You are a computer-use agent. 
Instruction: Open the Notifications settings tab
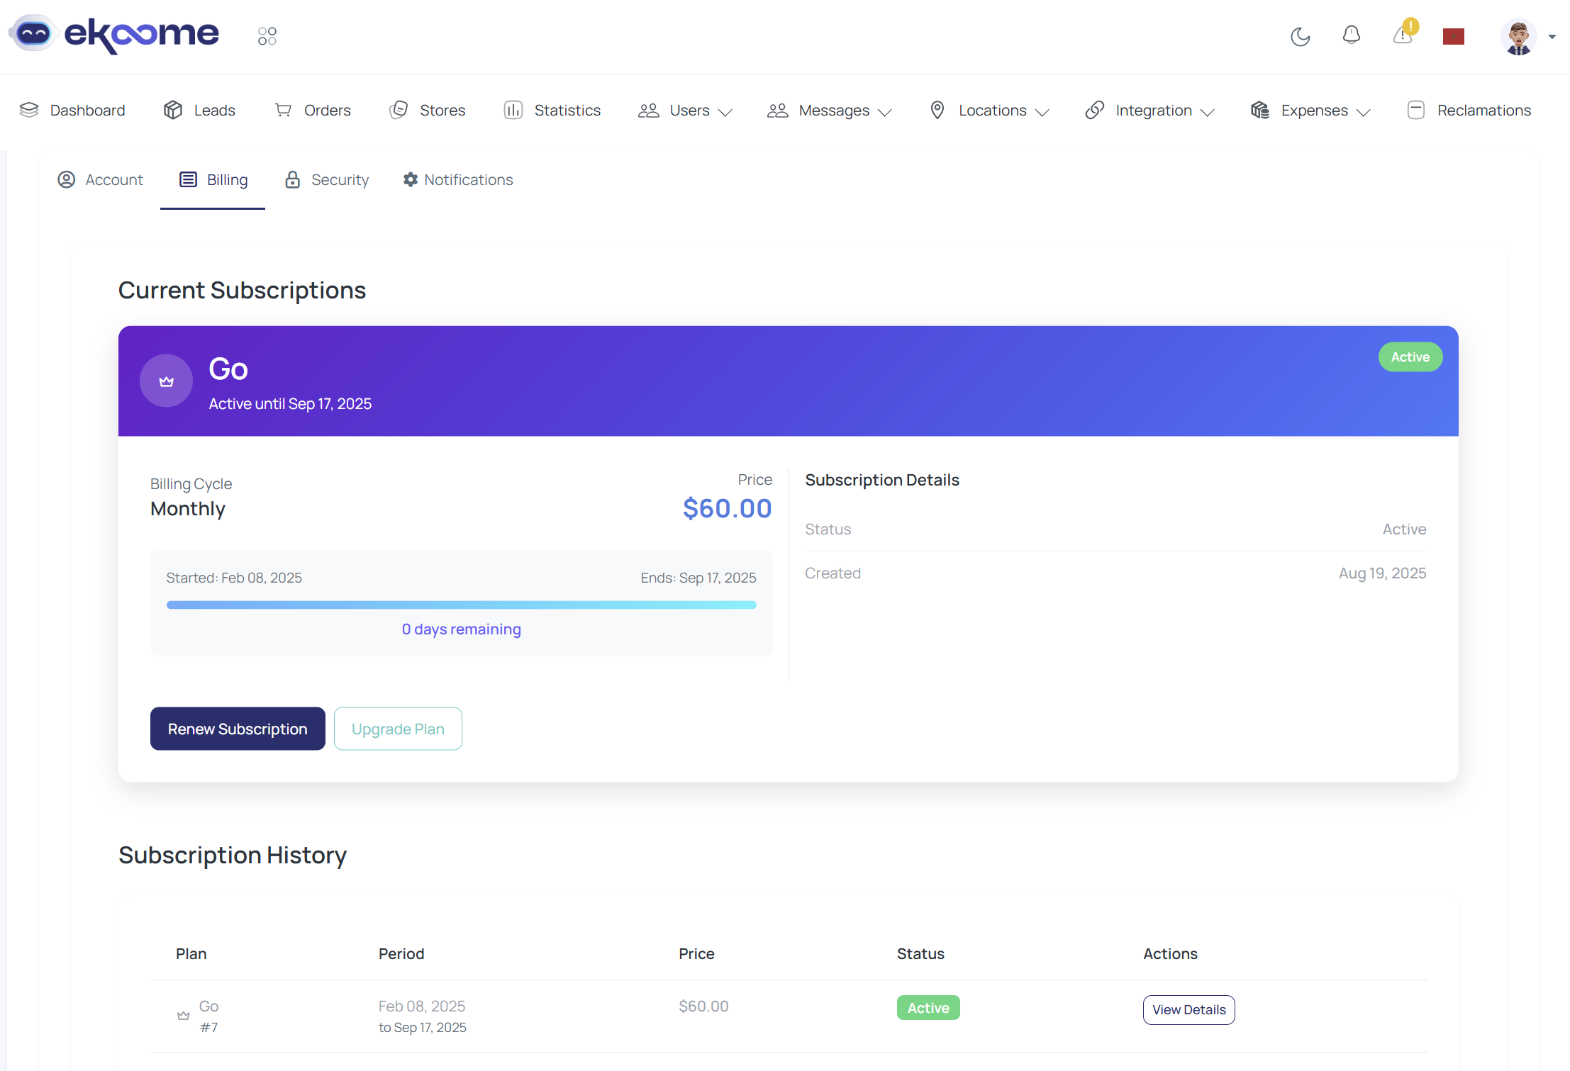coord(457,179)
